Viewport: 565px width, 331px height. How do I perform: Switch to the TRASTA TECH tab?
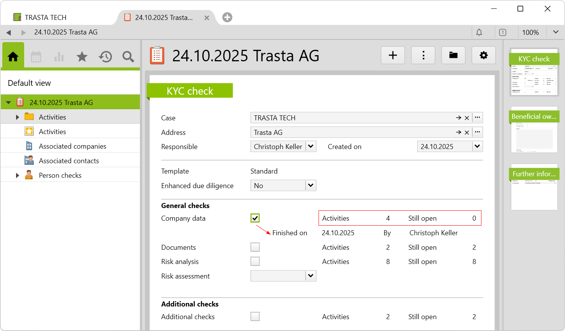[x=46, y=18]
